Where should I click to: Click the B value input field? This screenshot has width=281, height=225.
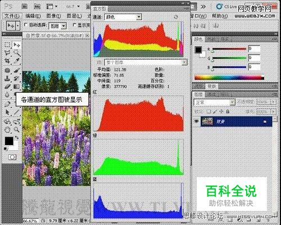(254, 67)
